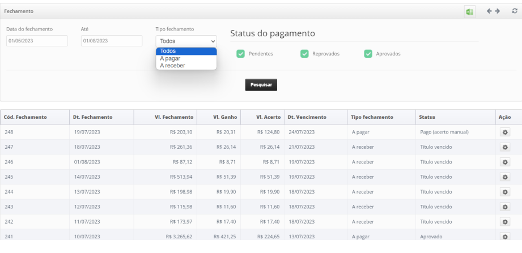This screenshot has width=522, height=253.
Task: Toggle the Reprovados checkbox
Action: pos(305,54)
